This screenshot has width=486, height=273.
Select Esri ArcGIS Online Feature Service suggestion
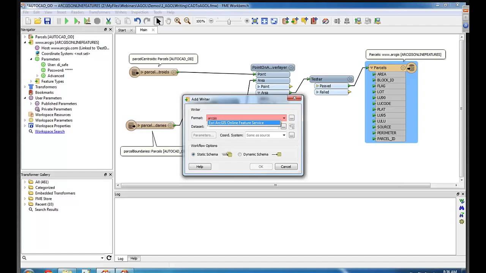click(x=244, y=123)
